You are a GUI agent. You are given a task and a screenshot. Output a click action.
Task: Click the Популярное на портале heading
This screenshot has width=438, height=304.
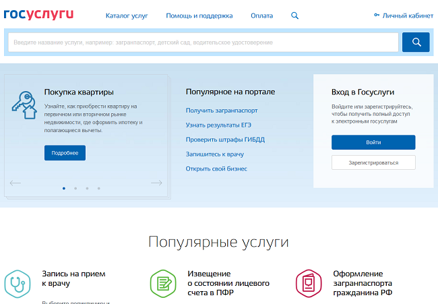click(230, 92)
